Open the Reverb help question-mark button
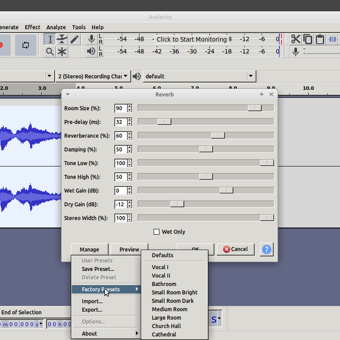340x340 pixels. (266, 249)
